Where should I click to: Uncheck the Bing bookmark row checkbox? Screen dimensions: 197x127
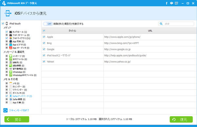tap(44, 43)
